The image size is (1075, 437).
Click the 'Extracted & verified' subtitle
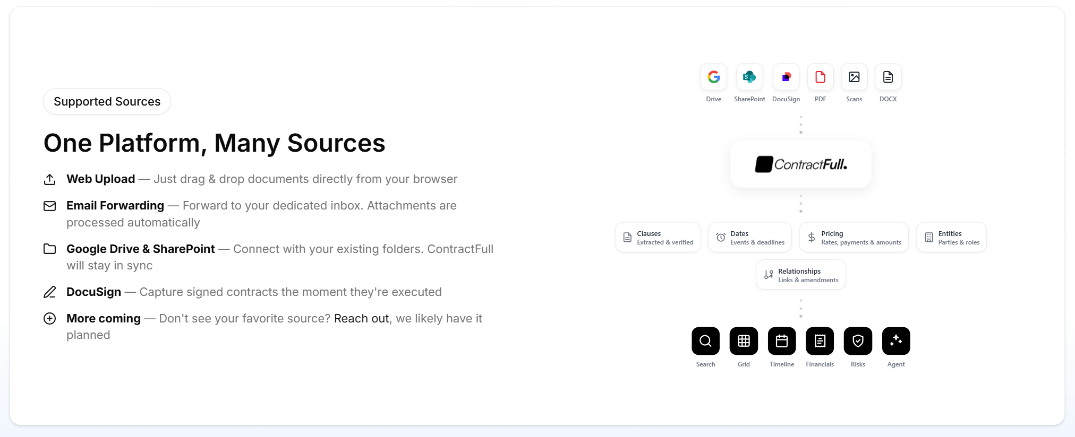(665, 242)
